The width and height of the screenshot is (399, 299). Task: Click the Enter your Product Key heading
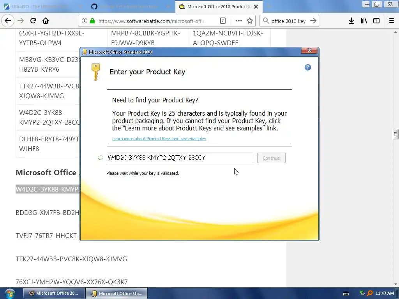pyautogui.click(x=147, y=72)
